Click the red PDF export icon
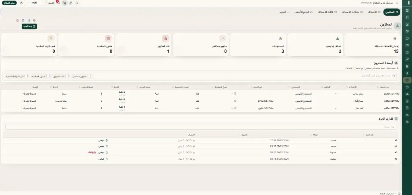 tap(18, 20)
